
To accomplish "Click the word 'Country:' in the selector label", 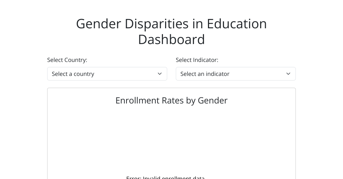I will click(76, 60).
